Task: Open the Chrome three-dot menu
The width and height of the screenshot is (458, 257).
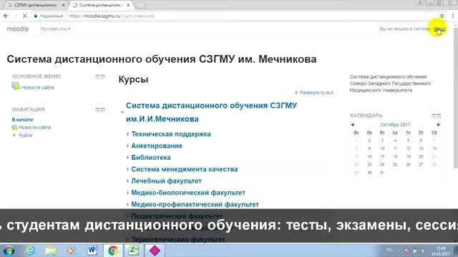Action: [453, 16]
